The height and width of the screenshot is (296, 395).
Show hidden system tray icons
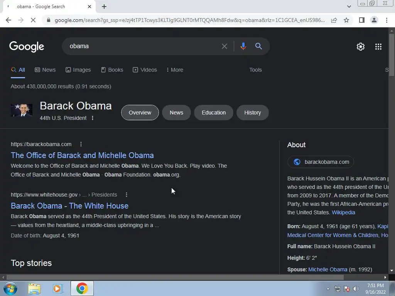tap(328, 289)
